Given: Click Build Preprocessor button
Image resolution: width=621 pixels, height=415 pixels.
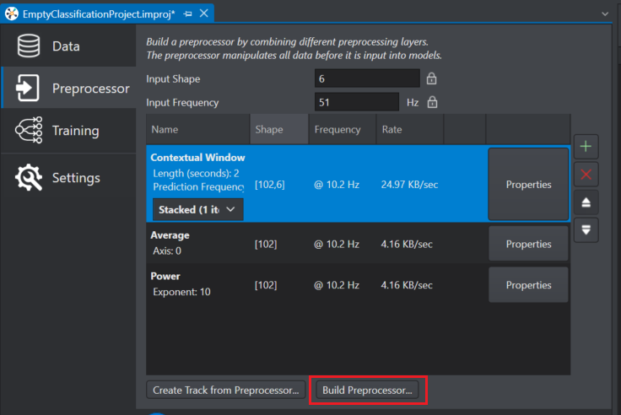Looking at the screenshot, I should 367,390.
